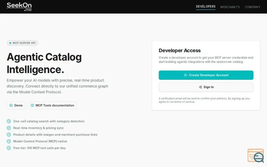Click checkmark icon beside Real-time inventory sync
This screenshot has width=267, height=167.
[9, 128]
